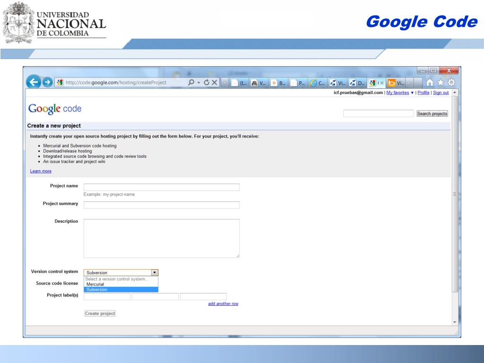Screen dimensions: 484x363
Task: Stop loading with the address bar X icon
Action: (x=215, y=82)
